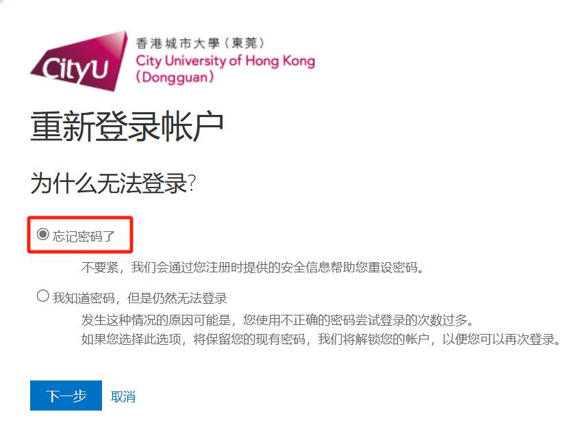The width and height of the screenshot is (582, 440).
Task: Select the 忘记密码了 radio button
Action: pos(42,234)
